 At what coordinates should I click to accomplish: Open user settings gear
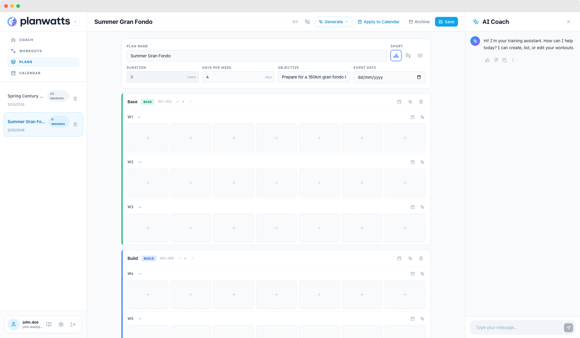tap(61, 324)
